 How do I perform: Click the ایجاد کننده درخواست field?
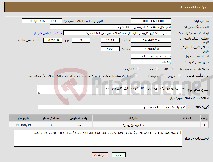(x=117, y=33)
